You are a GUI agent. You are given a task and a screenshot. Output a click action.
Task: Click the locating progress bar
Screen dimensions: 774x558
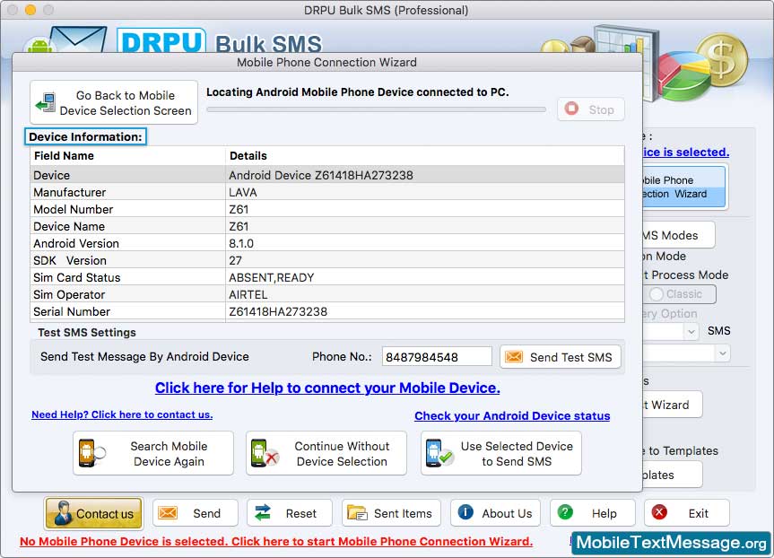tap(376, 109)
